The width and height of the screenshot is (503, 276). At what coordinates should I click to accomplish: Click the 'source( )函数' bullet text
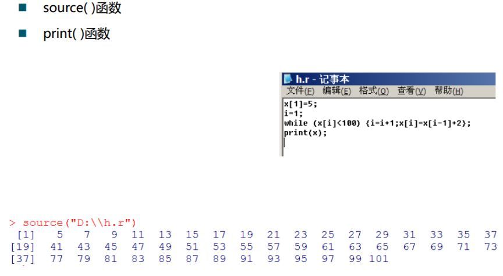(x=82, y=8)
